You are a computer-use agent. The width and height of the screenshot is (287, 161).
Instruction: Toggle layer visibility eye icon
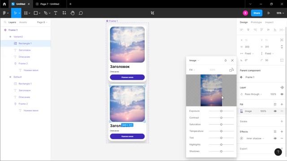(x=282, y=94)
